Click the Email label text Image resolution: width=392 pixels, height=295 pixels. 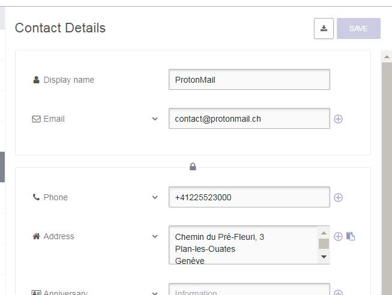point(54,119)
